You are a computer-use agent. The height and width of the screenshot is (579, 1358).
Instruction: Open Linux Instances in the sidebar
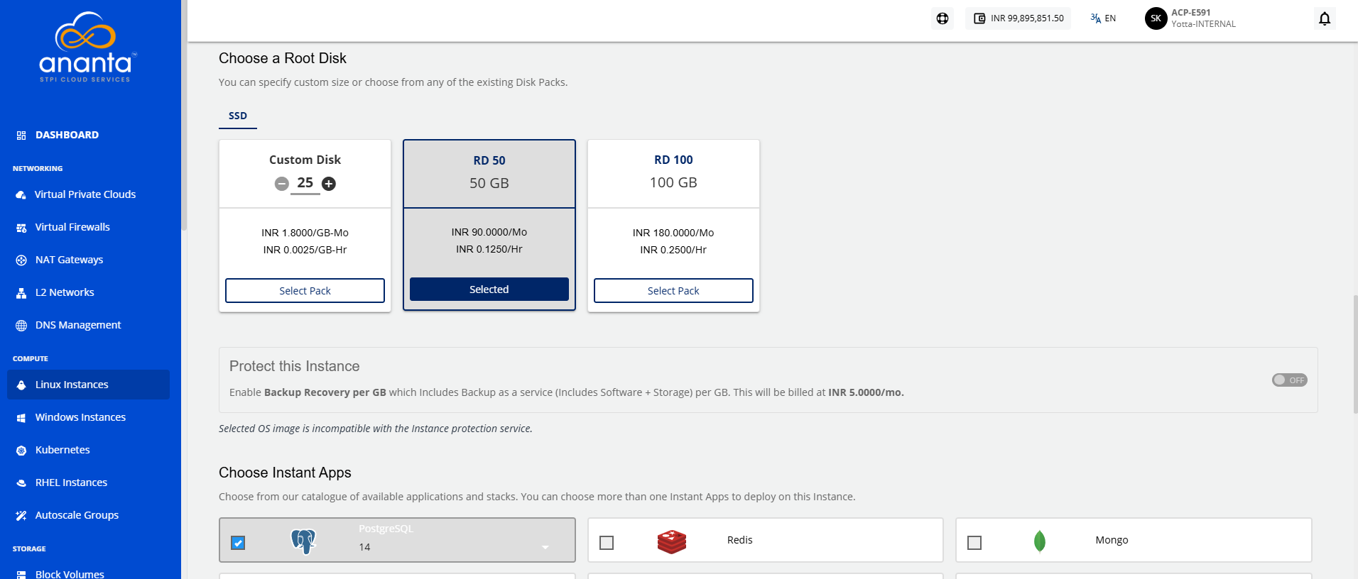[x=88, y=385]
